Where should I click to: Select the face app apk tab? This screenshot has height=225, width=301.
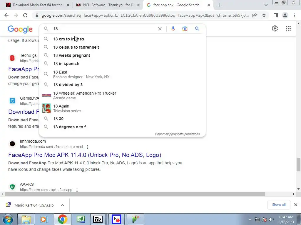pos(176,5)
